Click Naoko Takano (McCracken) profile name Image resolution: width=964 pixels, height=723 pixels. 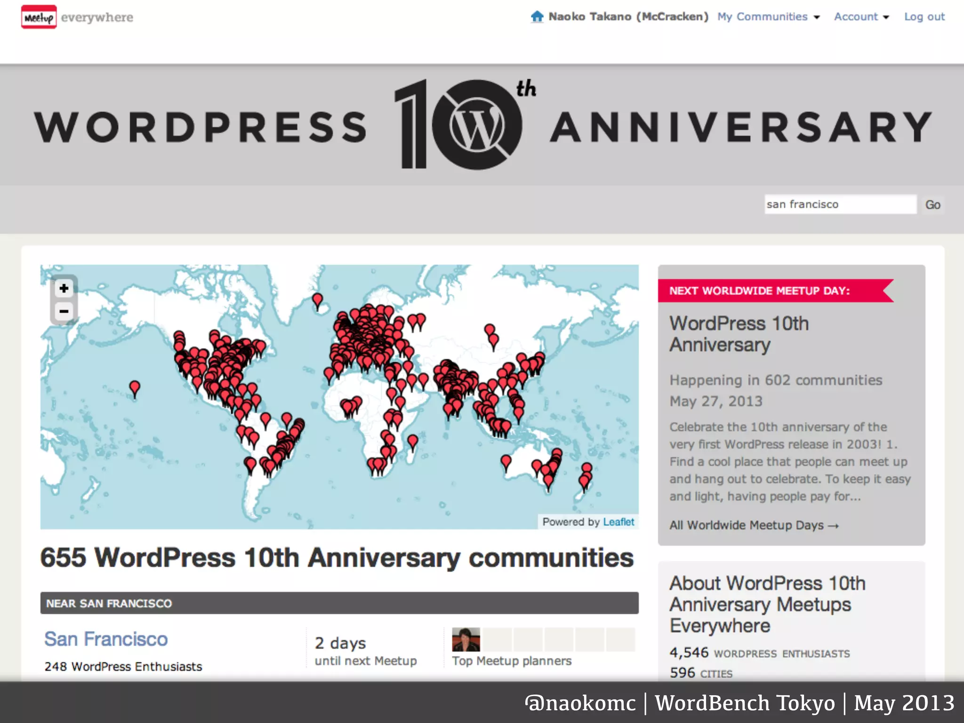628,17
